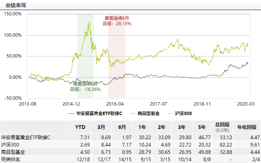Viewport: 261px width, 163px height.
Task: Select the 总回报 (6.5年) column header
Action: pyautogui.click(x=222, y=127)
